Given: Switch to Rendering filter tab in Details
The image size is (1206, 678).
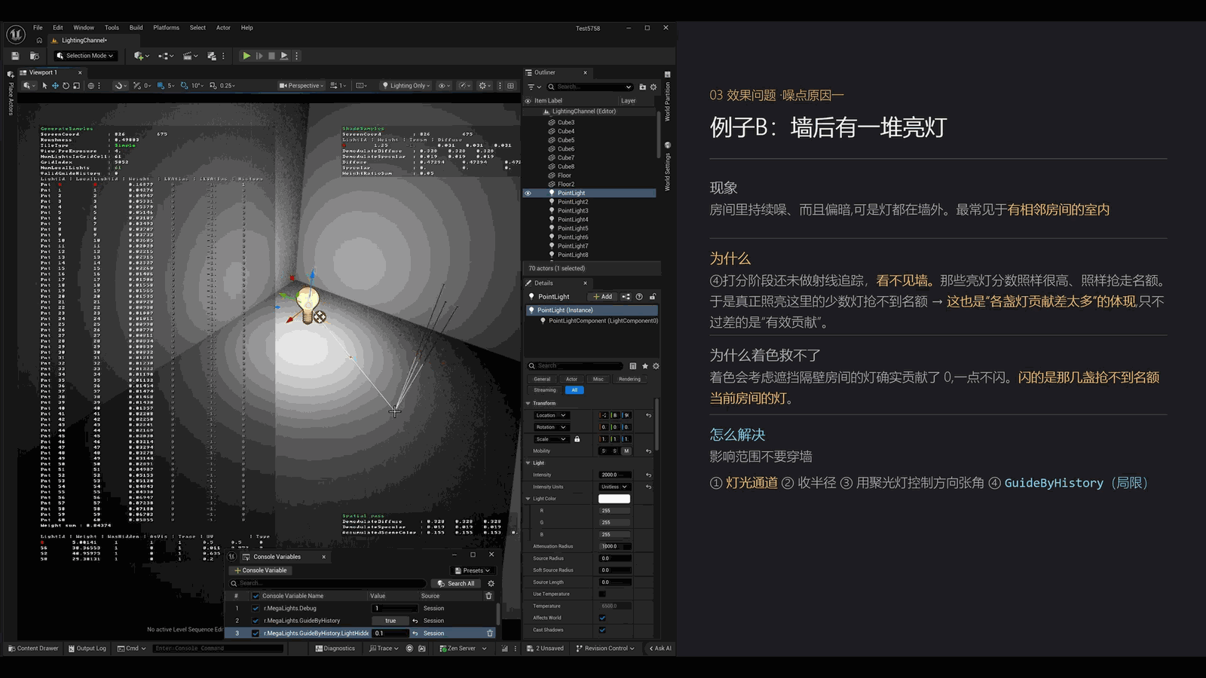Looking at the screenshot, I should [x=629, y=379].
